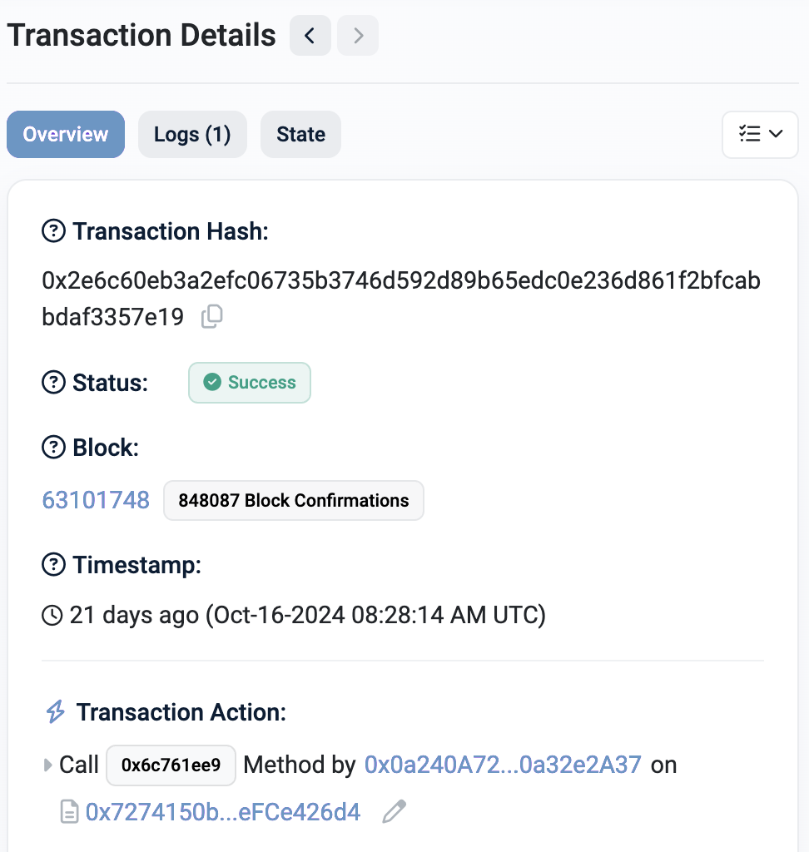Click the contract file icon near 0x7274150b

(x=69, y=812)
